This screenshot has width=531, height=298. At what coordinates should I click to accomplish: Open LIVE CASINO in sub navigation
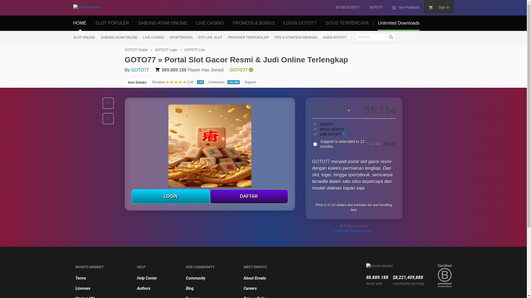click(x=153, y=38)
